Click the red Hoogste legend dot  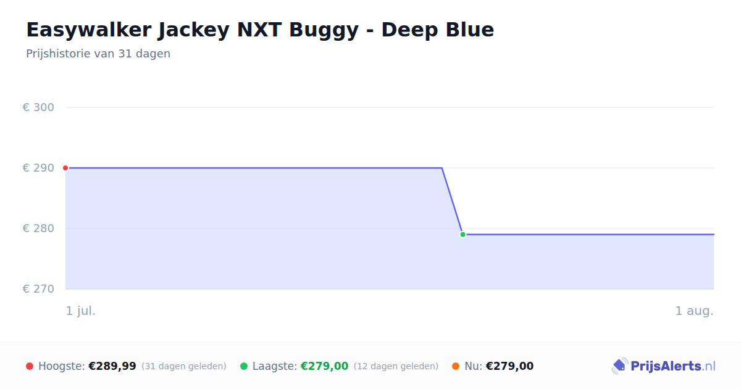click(x=30, y=366)
